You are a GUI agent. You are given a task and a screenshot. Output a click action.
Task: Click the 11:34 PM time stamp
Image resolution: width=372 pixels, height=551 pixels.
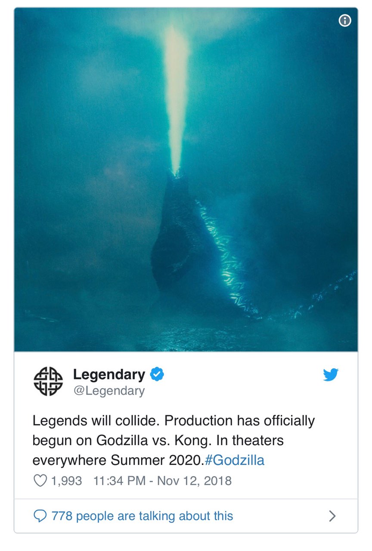point(119,480)
